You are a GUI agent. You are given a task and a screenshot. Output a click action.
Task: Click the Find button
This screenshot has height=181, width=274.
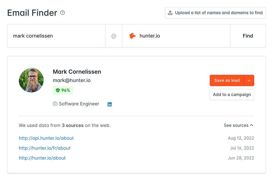coord(248,36)
